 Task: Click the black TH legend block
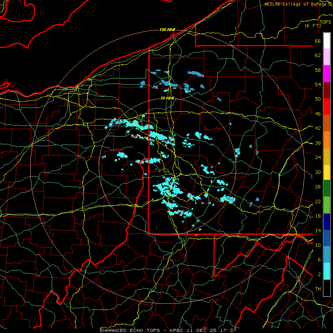(x=327, y=288)
